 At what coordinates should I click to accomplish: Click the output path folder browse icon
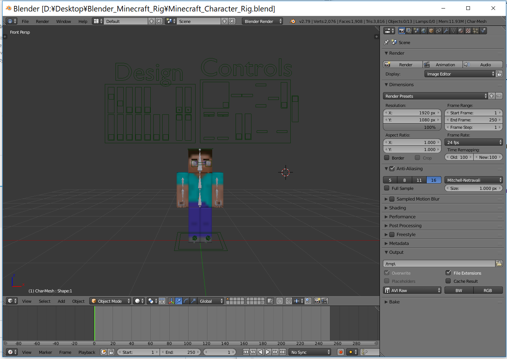point(499,264)
